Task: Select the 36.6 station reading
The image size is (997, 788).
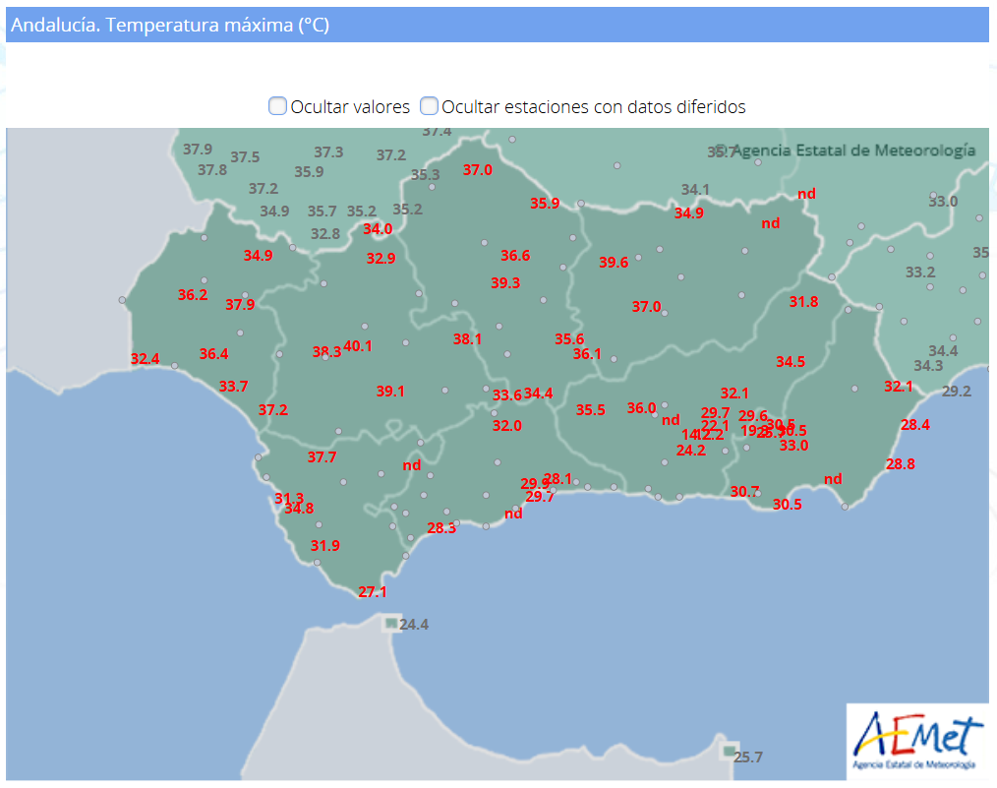Action: [515, 256]
